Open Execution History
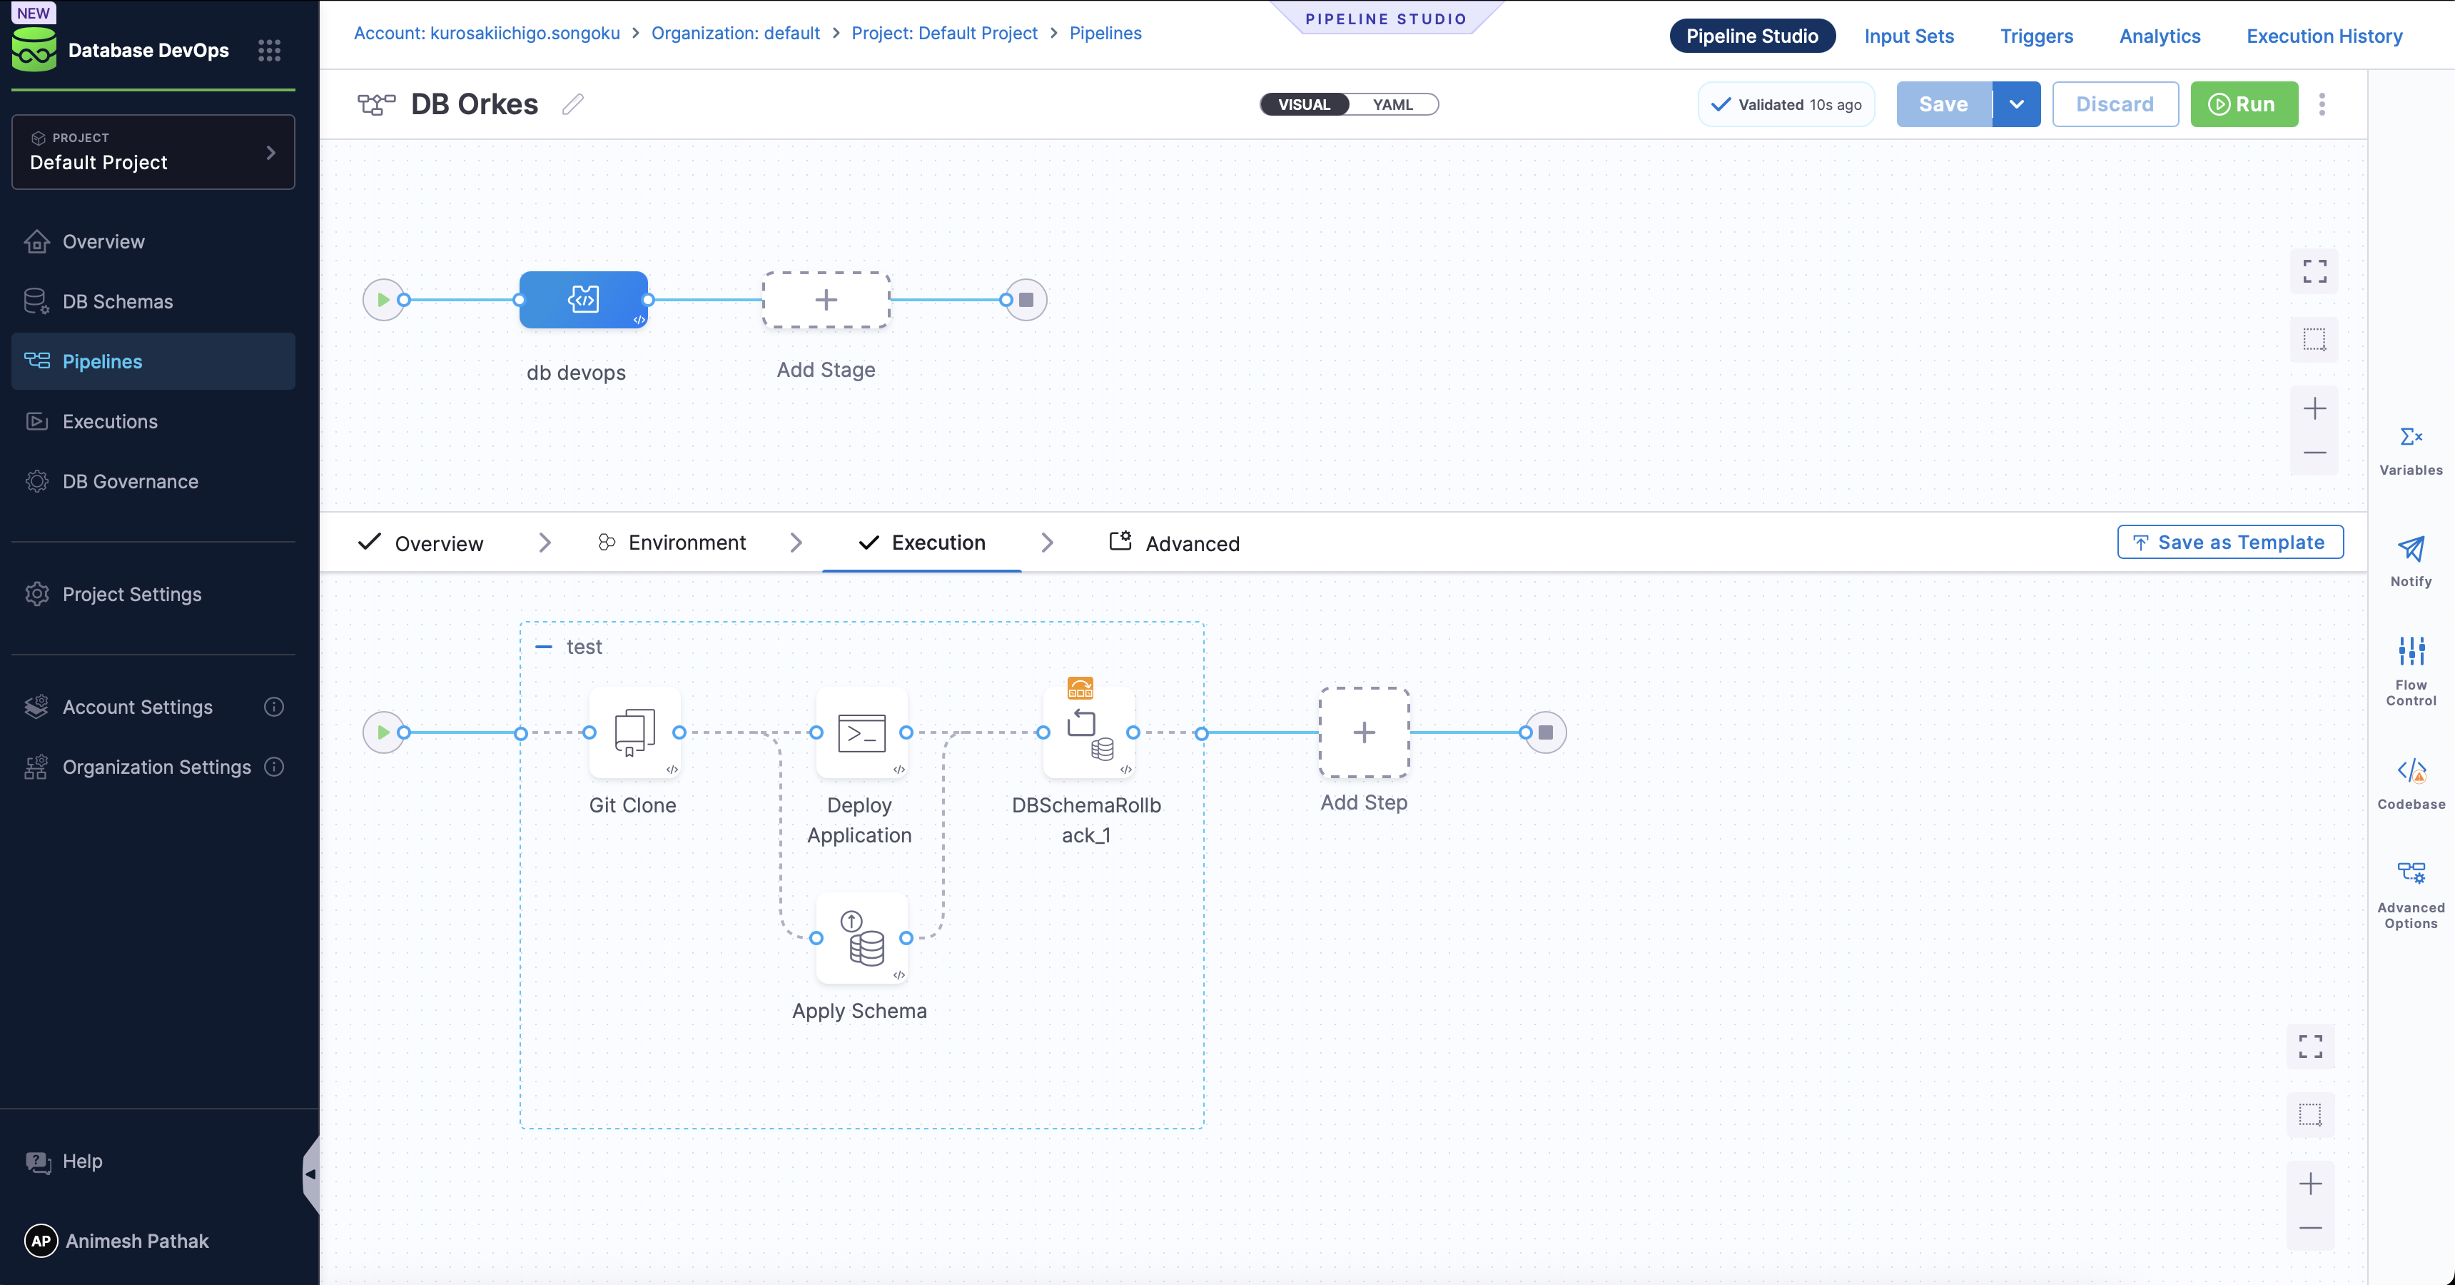Image resolution: width=2455 pixels, height=1285 pixels. [x=2324, y=36]
